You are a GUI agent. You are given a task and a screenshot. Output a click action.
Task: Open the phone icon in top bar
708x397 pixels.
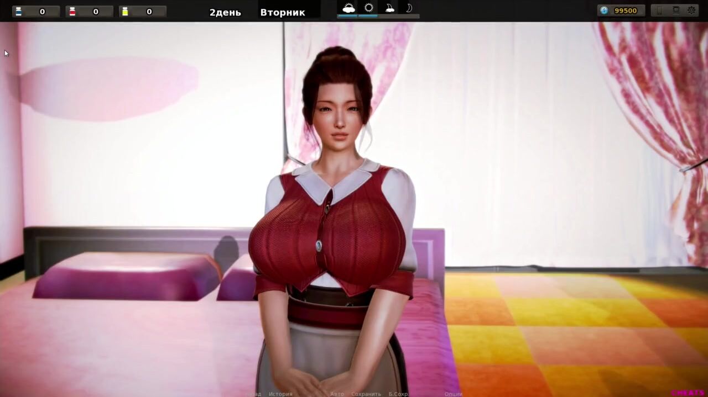point(659,10)
